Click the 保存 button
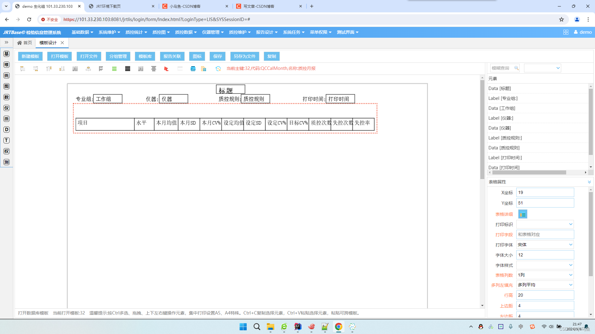595x334 pixels. [218, 56]
